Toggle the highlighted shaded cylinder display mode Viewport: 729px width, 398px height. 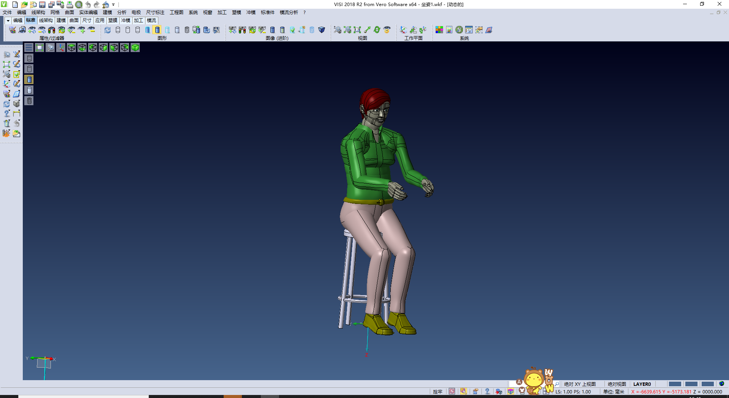click(x=157, y=30)
